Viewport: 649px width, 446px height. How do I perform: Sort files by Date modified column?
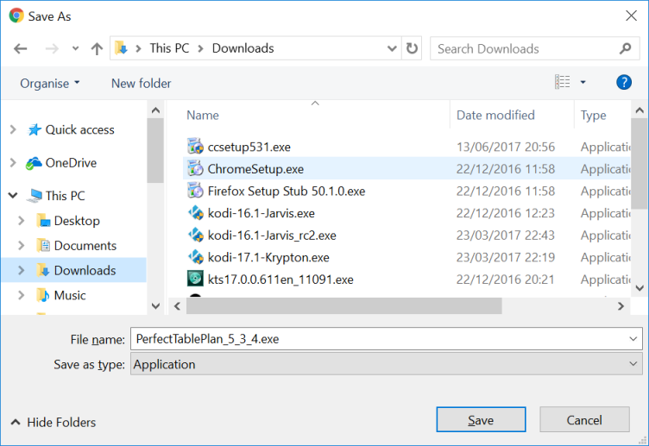click(495, 115)
